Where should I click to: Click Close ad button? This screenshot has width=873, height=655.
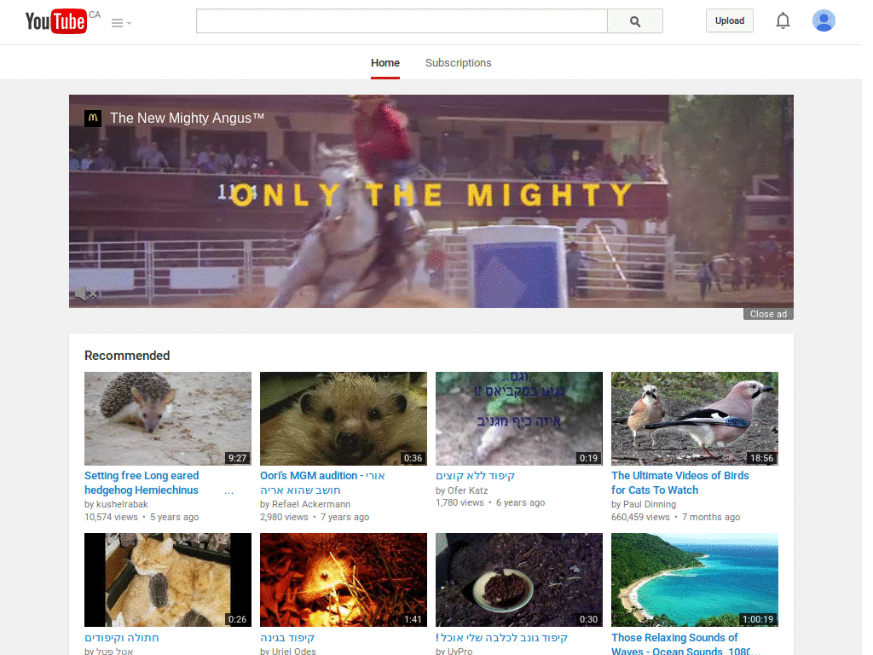(x=768, y=314)
